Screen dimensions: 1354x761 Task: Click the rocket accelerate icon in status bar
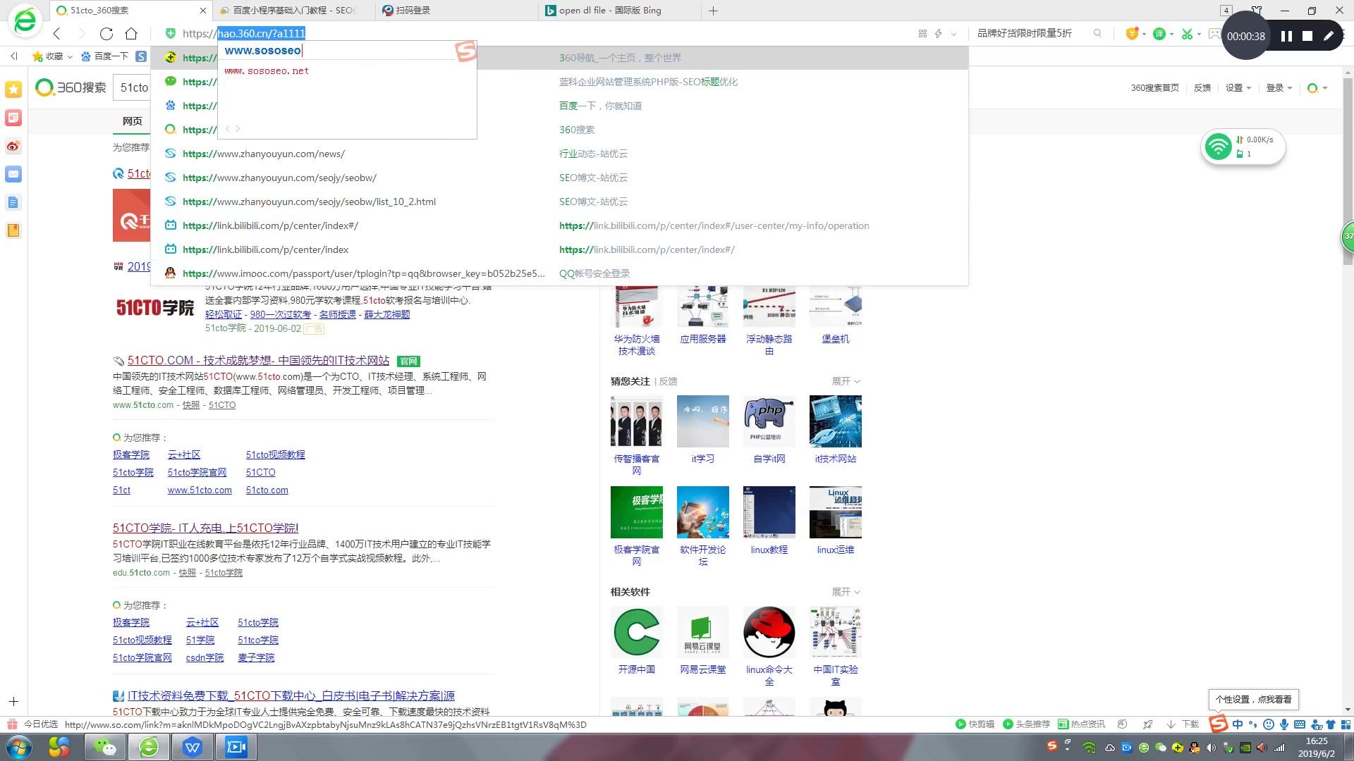coord(1147,724)
